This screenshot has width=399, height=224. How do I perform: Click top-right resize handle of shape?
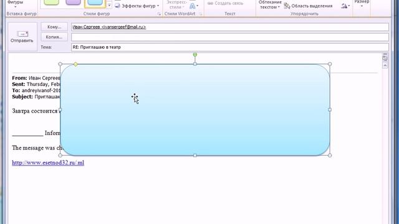pos(330,64)
